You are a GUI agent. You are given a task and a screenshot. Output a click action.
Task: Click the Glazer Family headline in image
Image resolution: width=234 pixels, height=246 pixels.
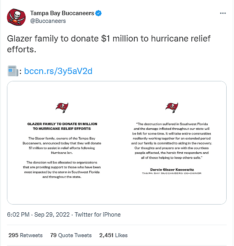click(x=62, y=126)
